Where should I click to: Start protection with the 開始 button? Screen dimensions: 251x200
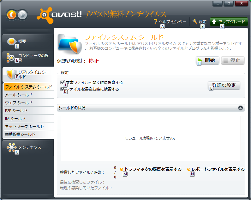click(208, 60)
